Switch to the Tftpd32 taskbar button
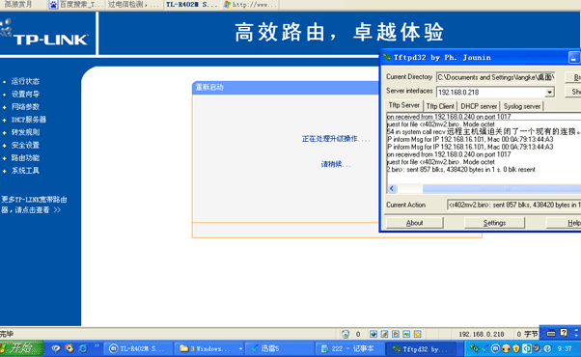 click(421, 349)
